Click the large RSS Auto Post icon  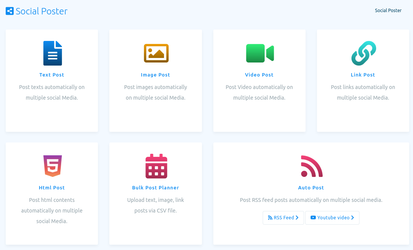(x=311, y=166)
